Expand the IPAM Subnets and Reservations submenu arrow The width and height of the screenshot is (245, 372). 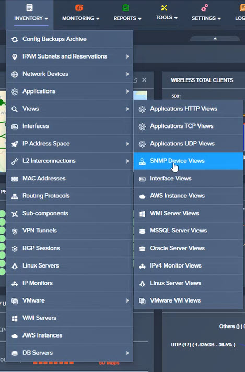pos(127,56)
